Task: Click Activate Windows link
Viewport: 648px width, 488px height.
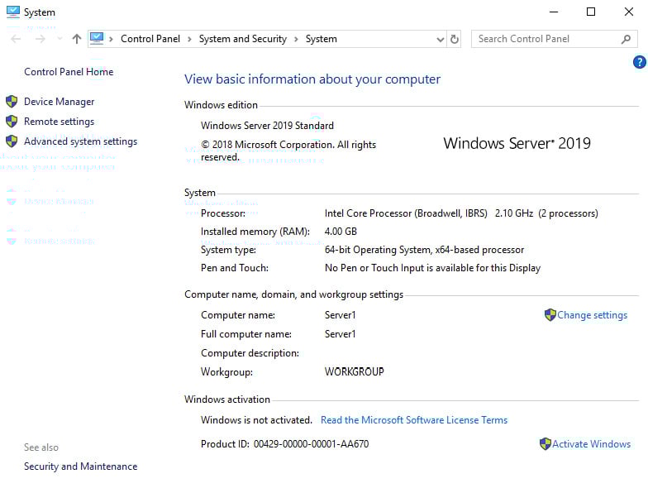Action: [592, 444]
